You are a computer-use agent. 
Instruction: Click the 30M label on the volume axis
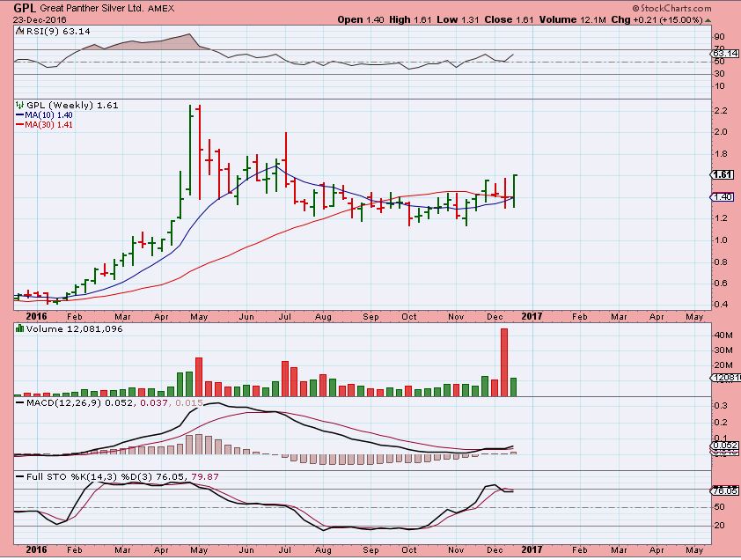click(x=723, y=350)
